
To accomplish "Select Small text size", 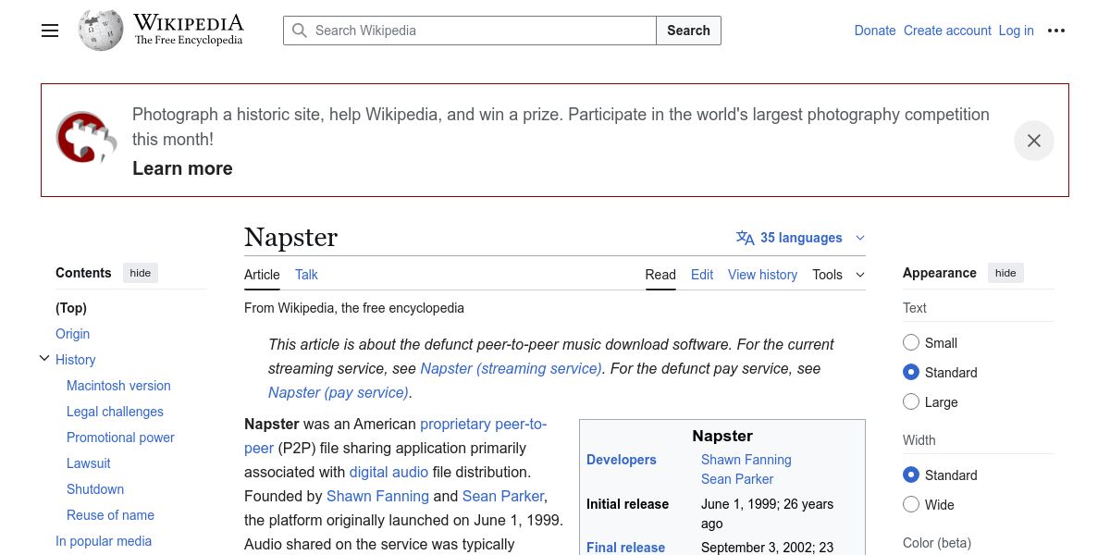I will pyautogui.click(x=911, y=342).
